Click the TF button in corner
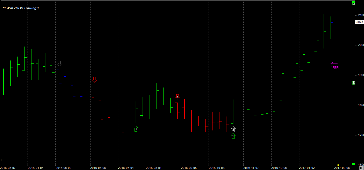This screenshot has width=364, height=170. point(361,168)
